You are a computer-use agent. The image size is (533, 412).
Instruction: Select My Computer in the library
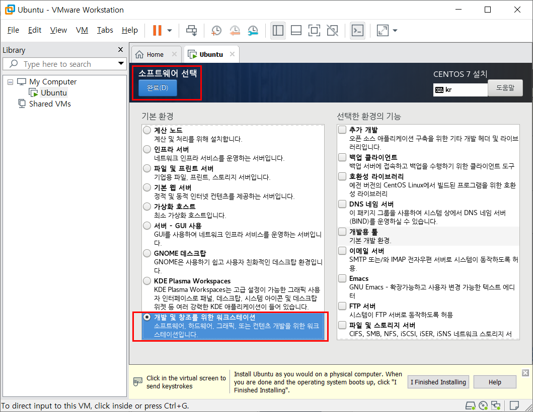coord(53,82)
